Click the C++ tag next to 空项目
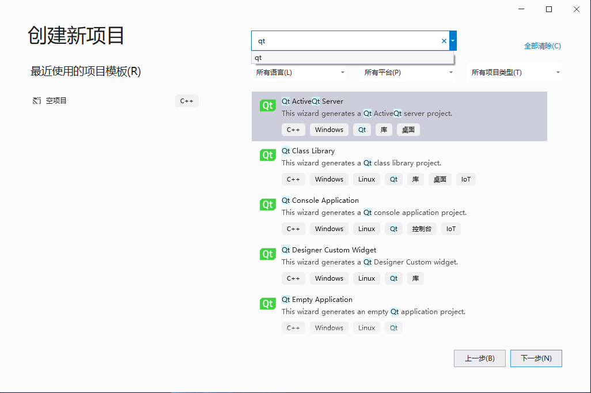The width and height of the screenshot is (591, 393). coord(187,101)
